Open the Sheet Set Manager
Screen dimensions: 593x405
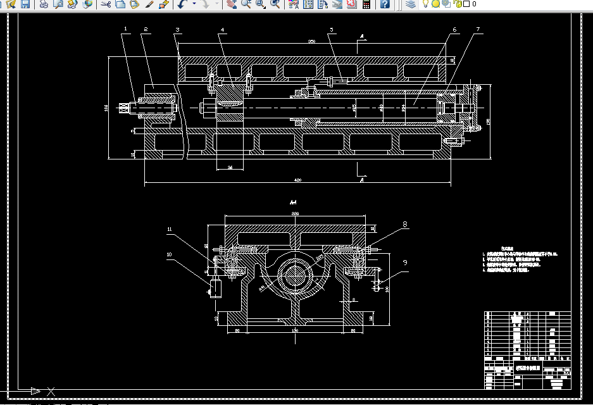point(337,4)
